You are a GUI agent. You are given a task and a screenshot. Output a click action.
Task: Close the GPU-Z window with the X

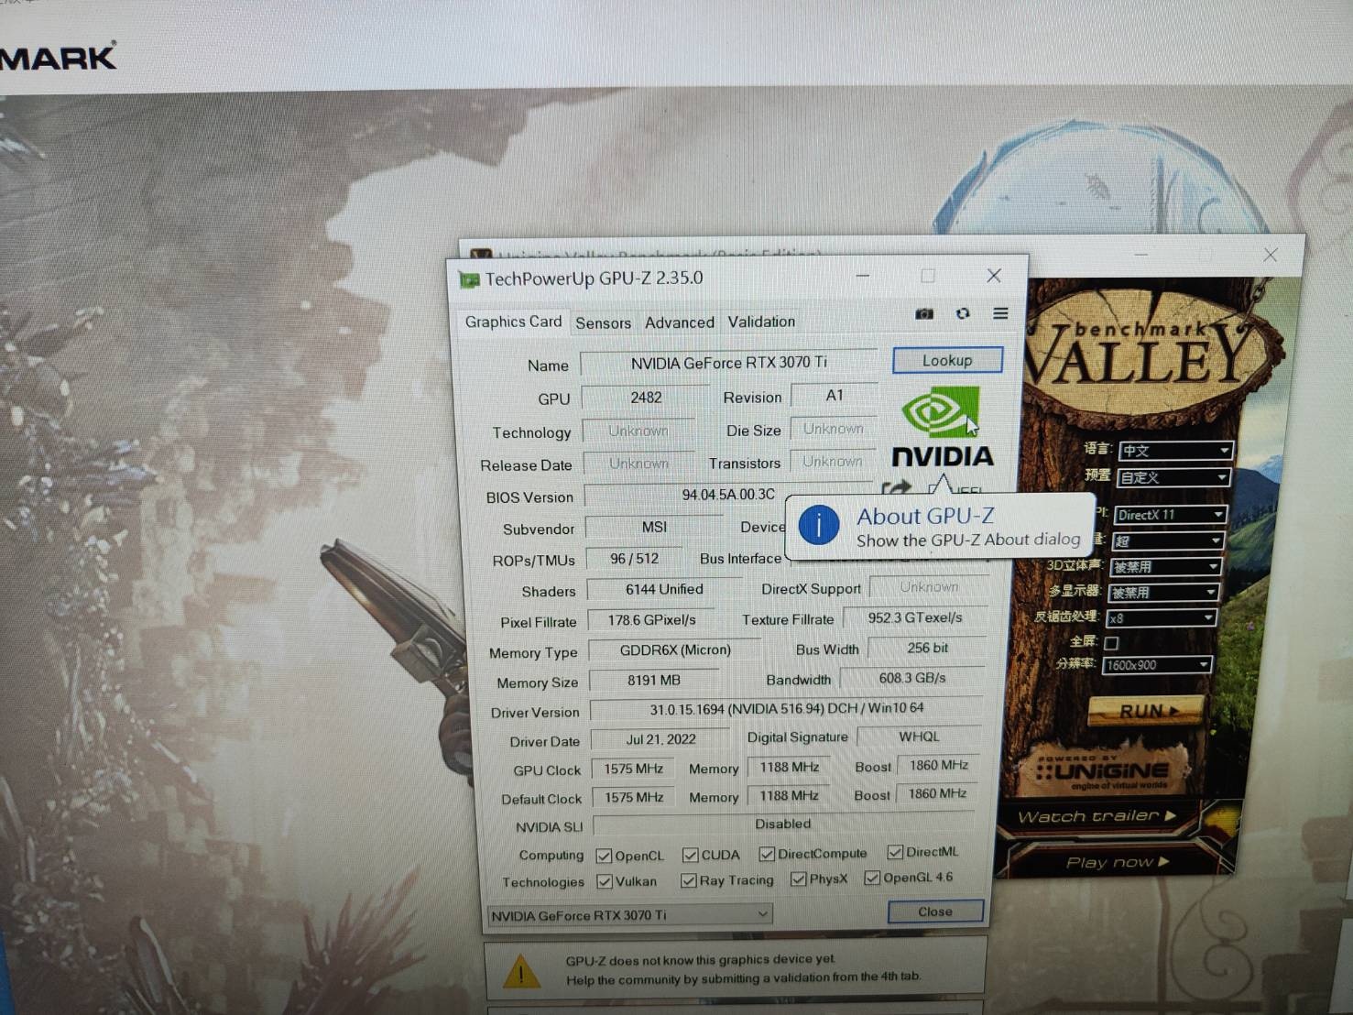pyautogui.click(x=994, y=275)
